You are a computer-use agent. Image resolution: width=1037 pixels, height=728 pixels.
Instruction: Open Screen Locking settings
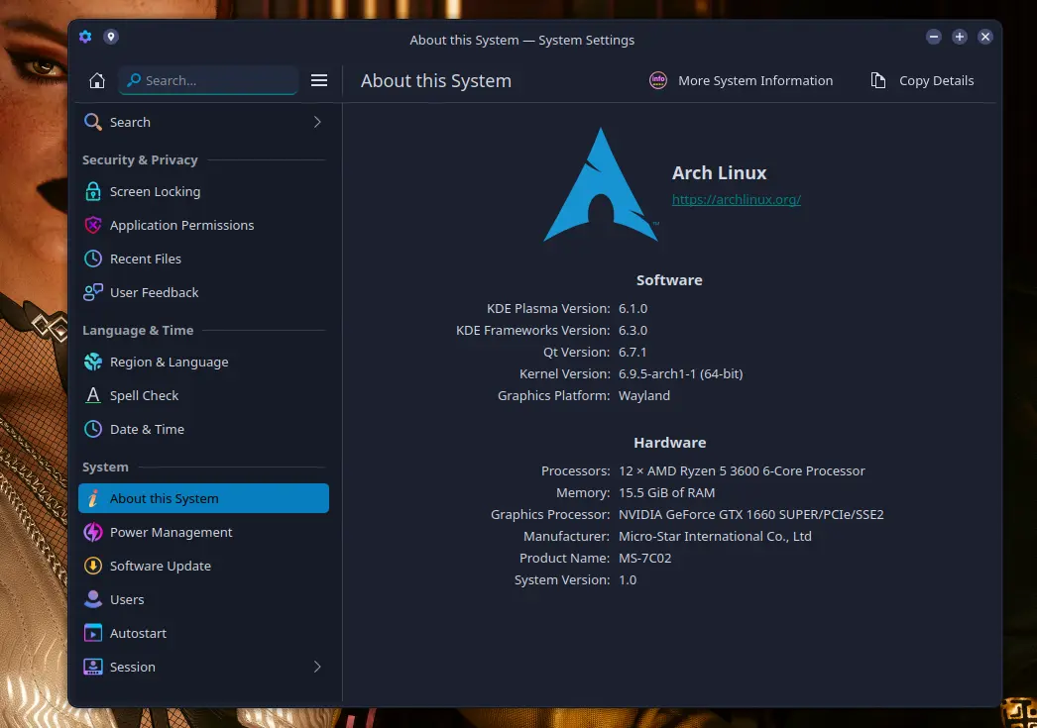pos(203,191)
